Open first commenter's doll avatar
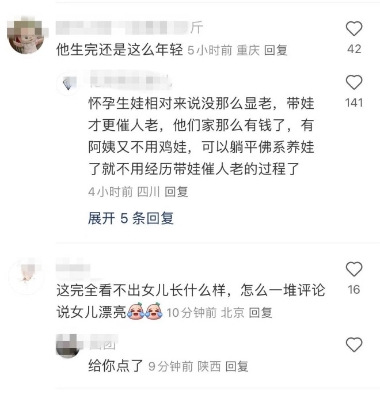This screenshot has width=380, height=394. (26, 35)
